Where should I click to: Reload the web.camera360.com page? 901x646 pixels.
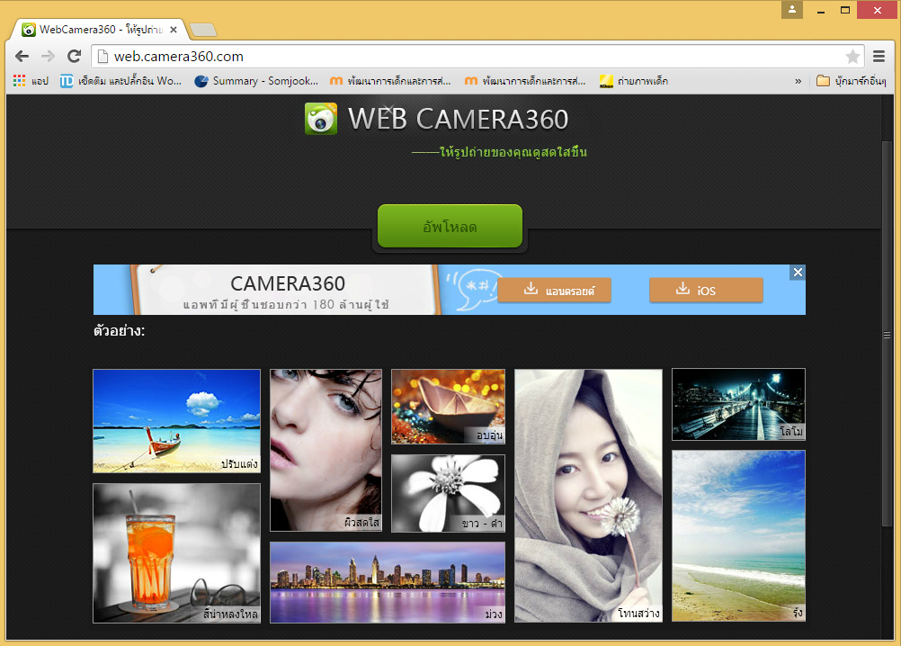[x=74, y=57]
